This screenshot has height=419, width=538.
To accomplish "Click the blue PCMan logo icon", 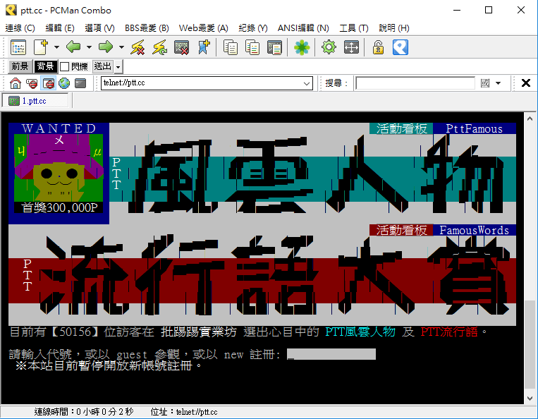I will 401,47.
